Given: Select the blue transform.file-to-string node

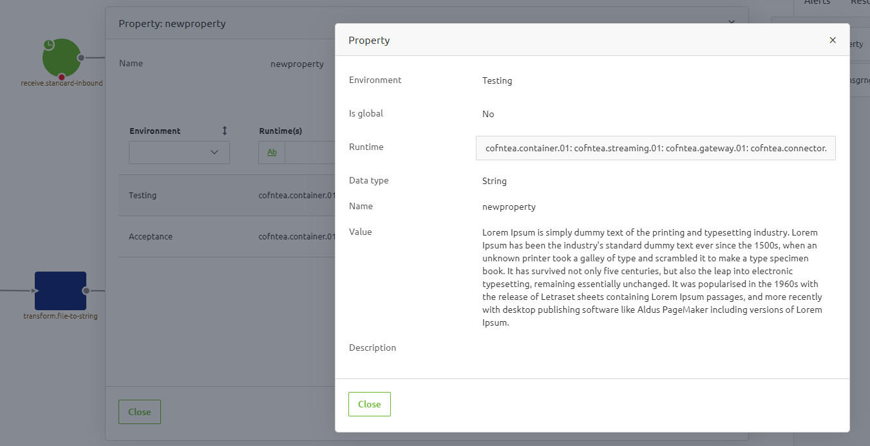Looking at the screenshot, I should 60,290.
